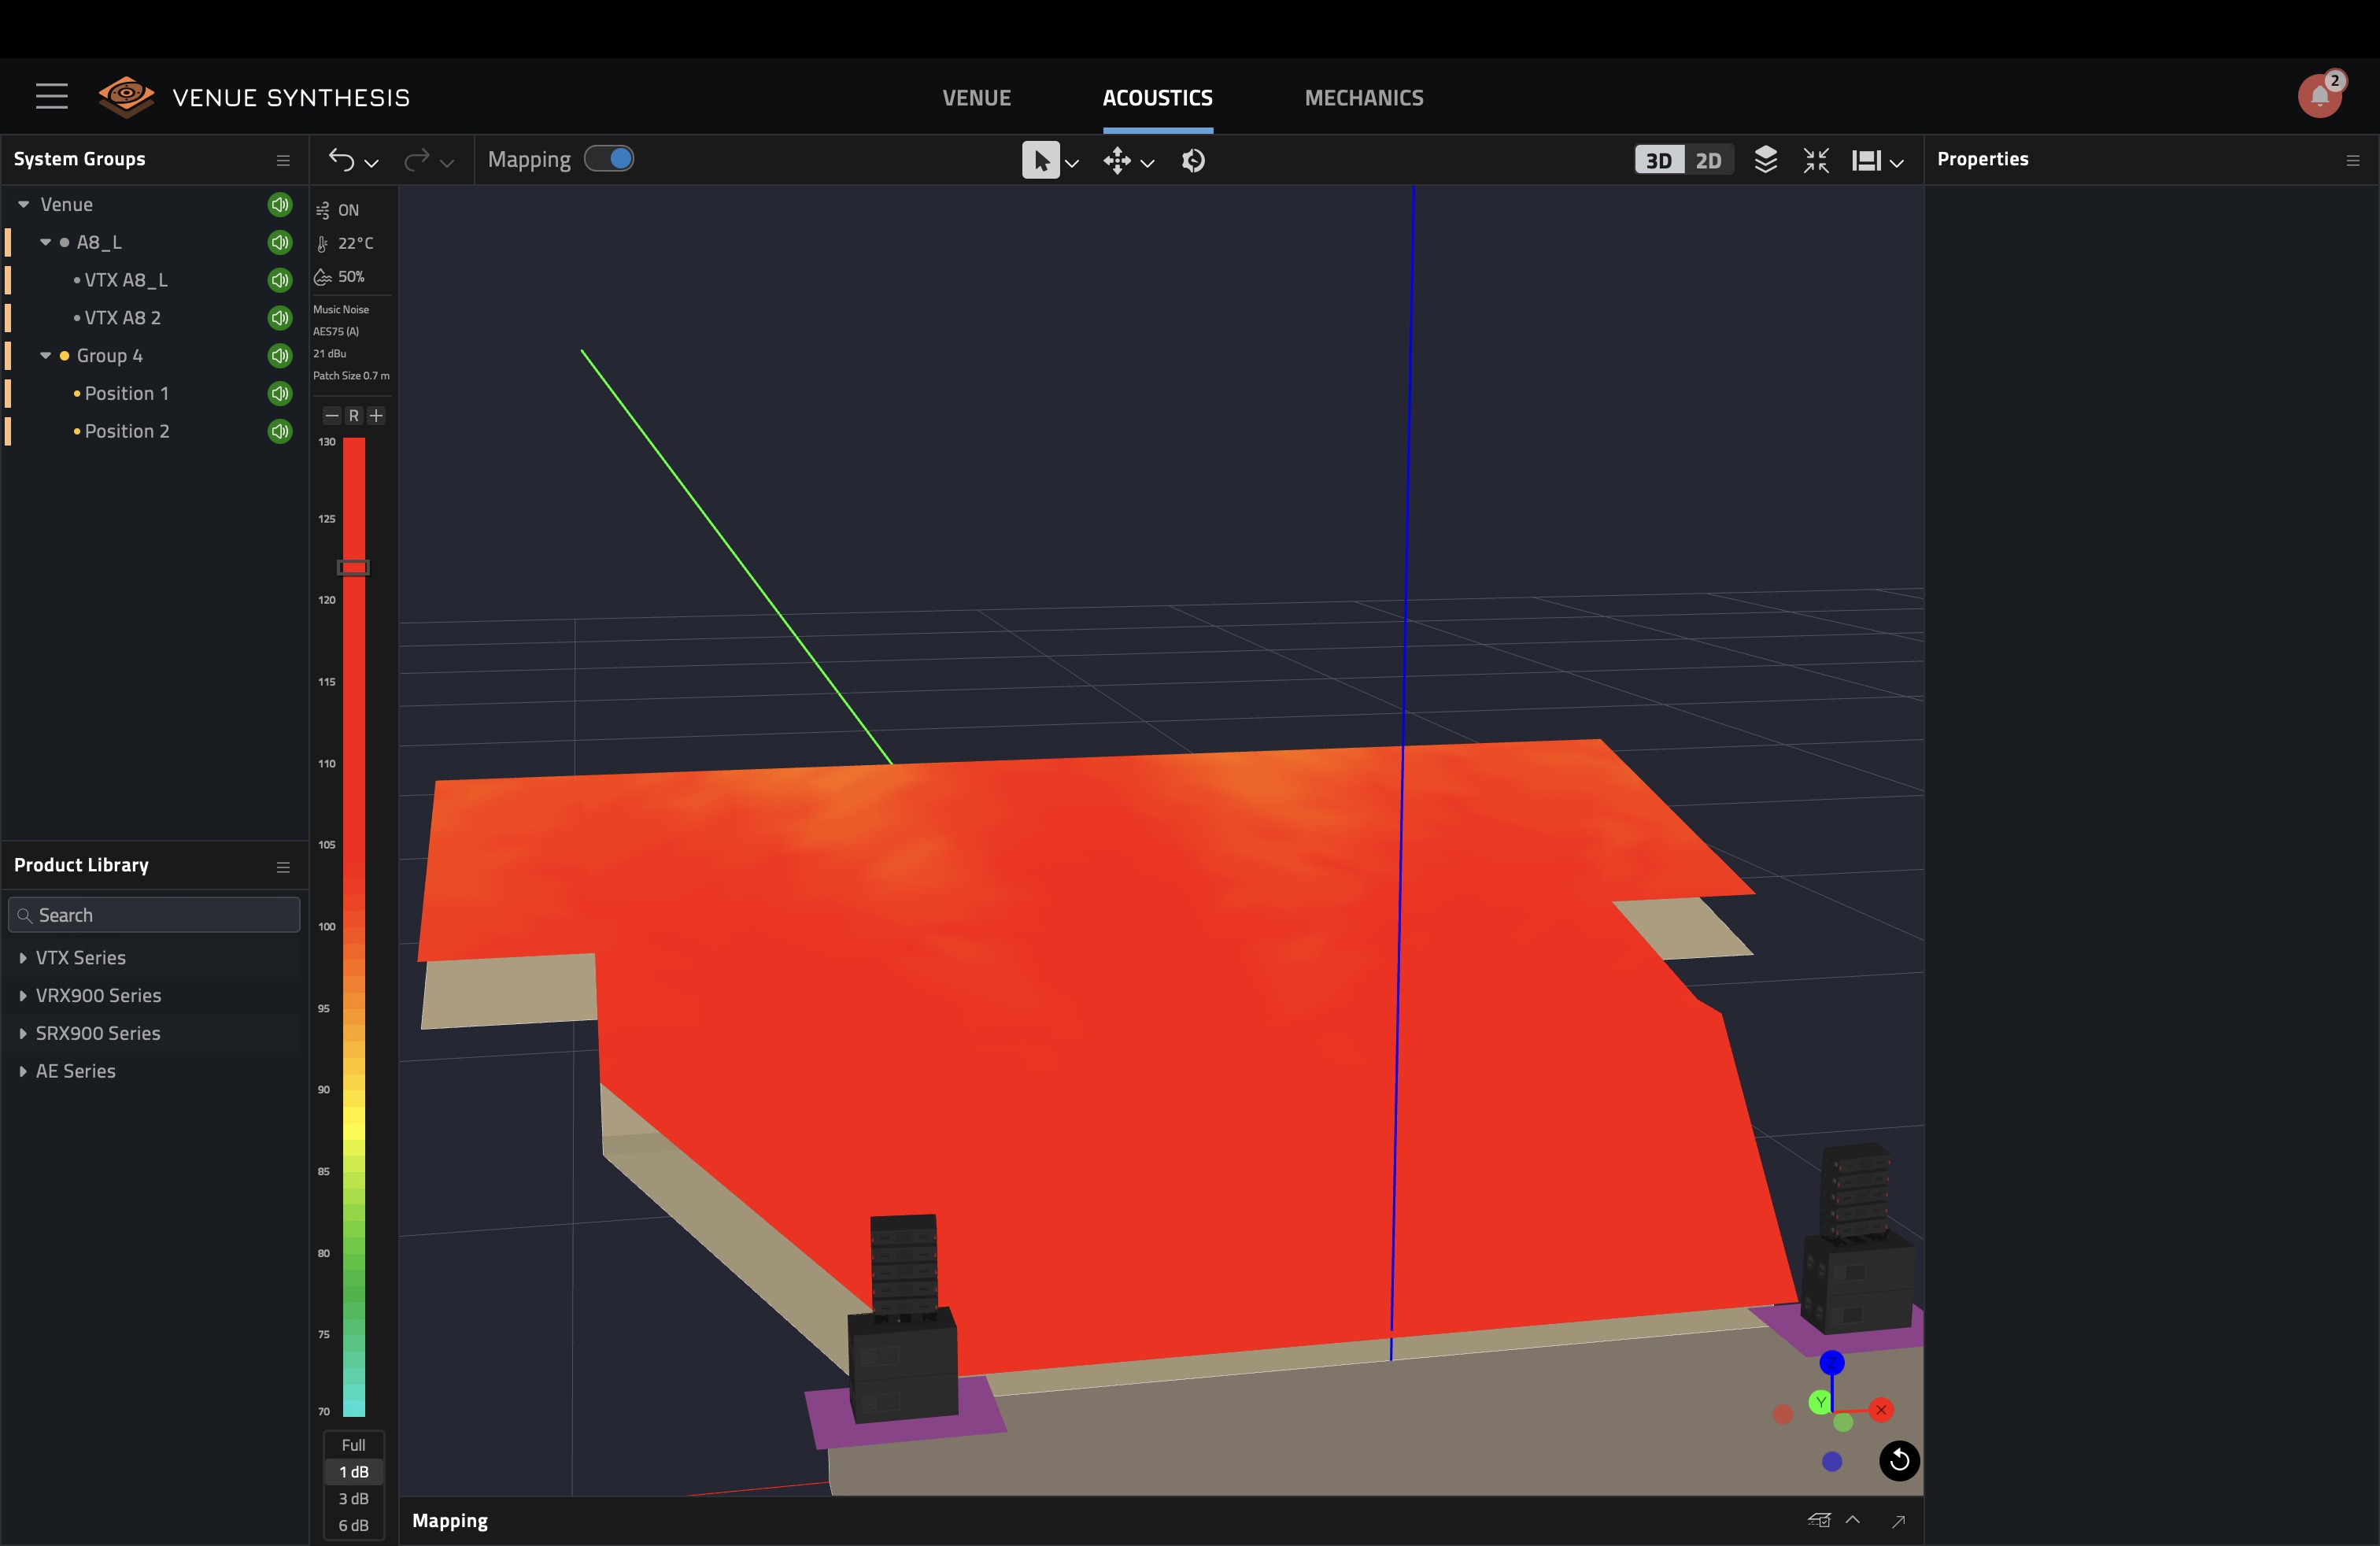Click the negative Z axis gizmo dot
Screen dimensions: 2380x1546
[x=1831, y=1462]
